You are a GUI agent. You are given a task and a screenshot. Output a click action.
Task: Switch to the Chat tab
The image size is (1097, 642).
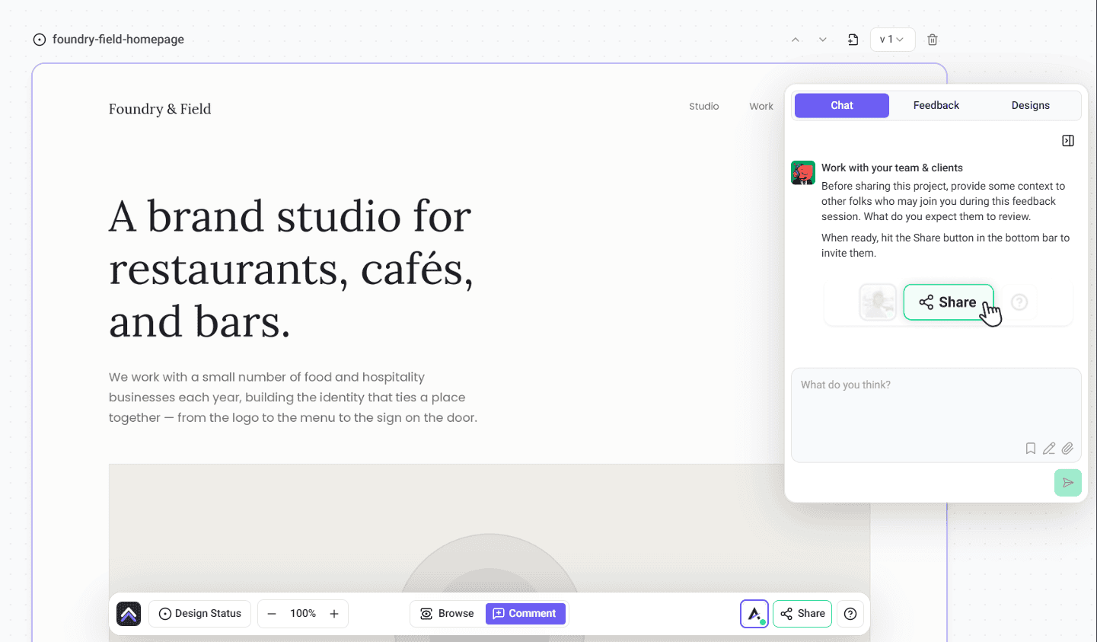[x=842, y=106]
